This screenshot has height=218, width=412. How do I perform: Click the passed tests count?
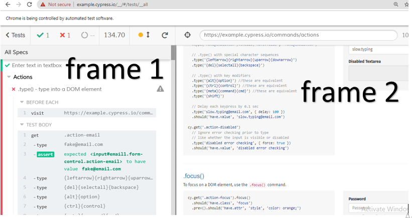click(x=43, y=35)
